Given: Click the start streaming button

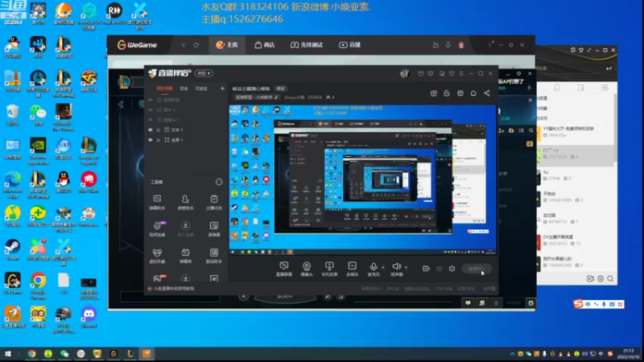Looking at the screenshot, I should [476, 269].
